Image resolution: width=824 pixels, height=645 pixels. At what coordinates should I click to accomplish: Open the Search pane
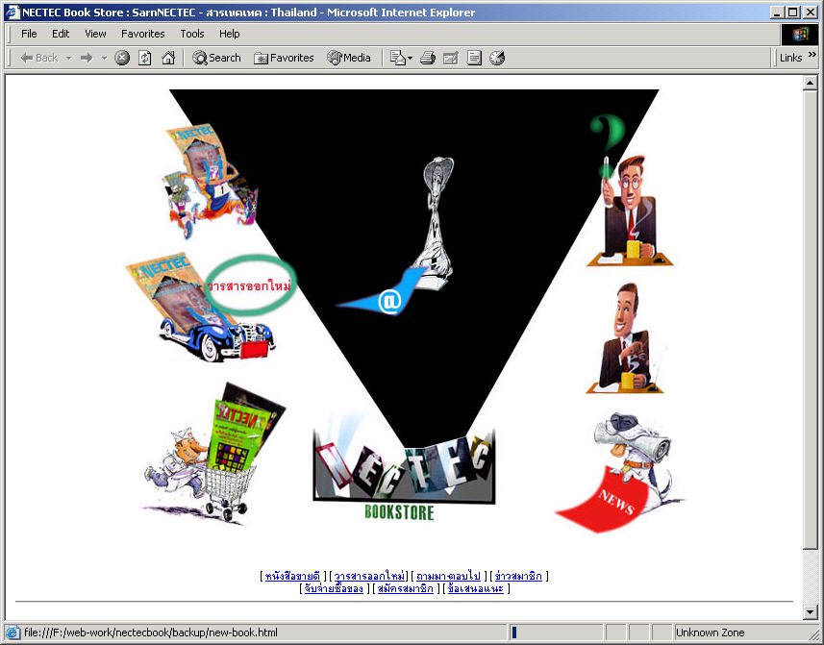click(x=216, y=58)
